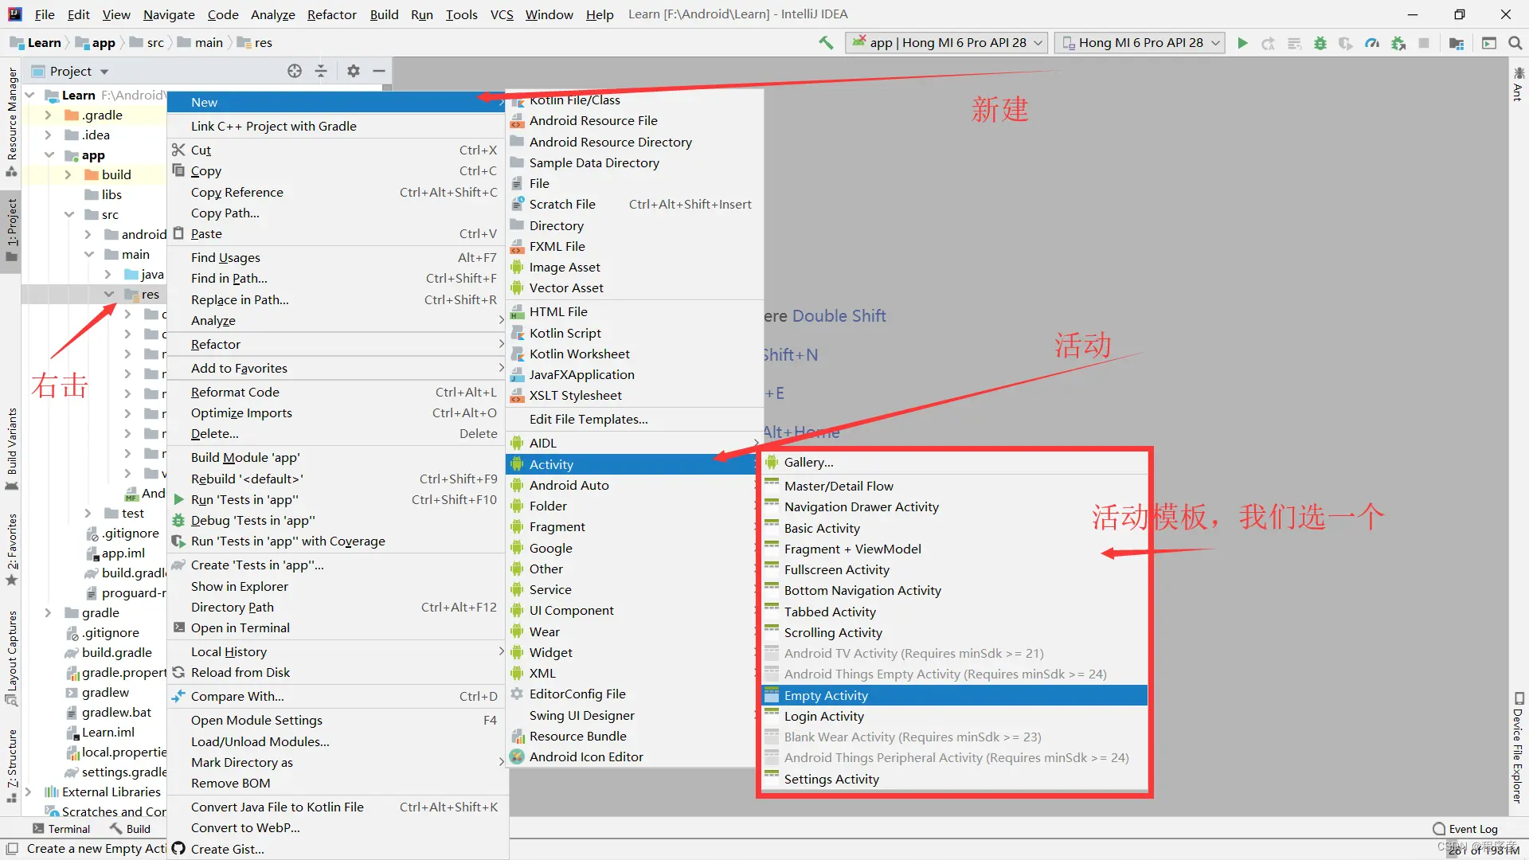Select gradlew.bat file in project tree
The width and height of the screenshot is (1529, 860).
pyautogui.click(x=116, y=712)
